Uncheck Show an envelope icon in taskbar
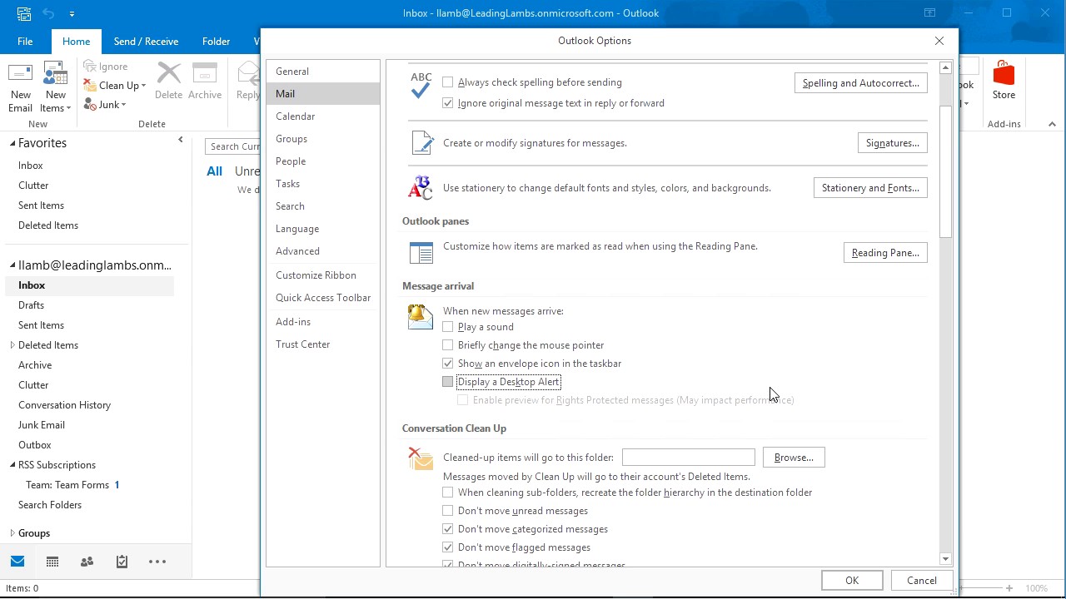 coord(448,364)
